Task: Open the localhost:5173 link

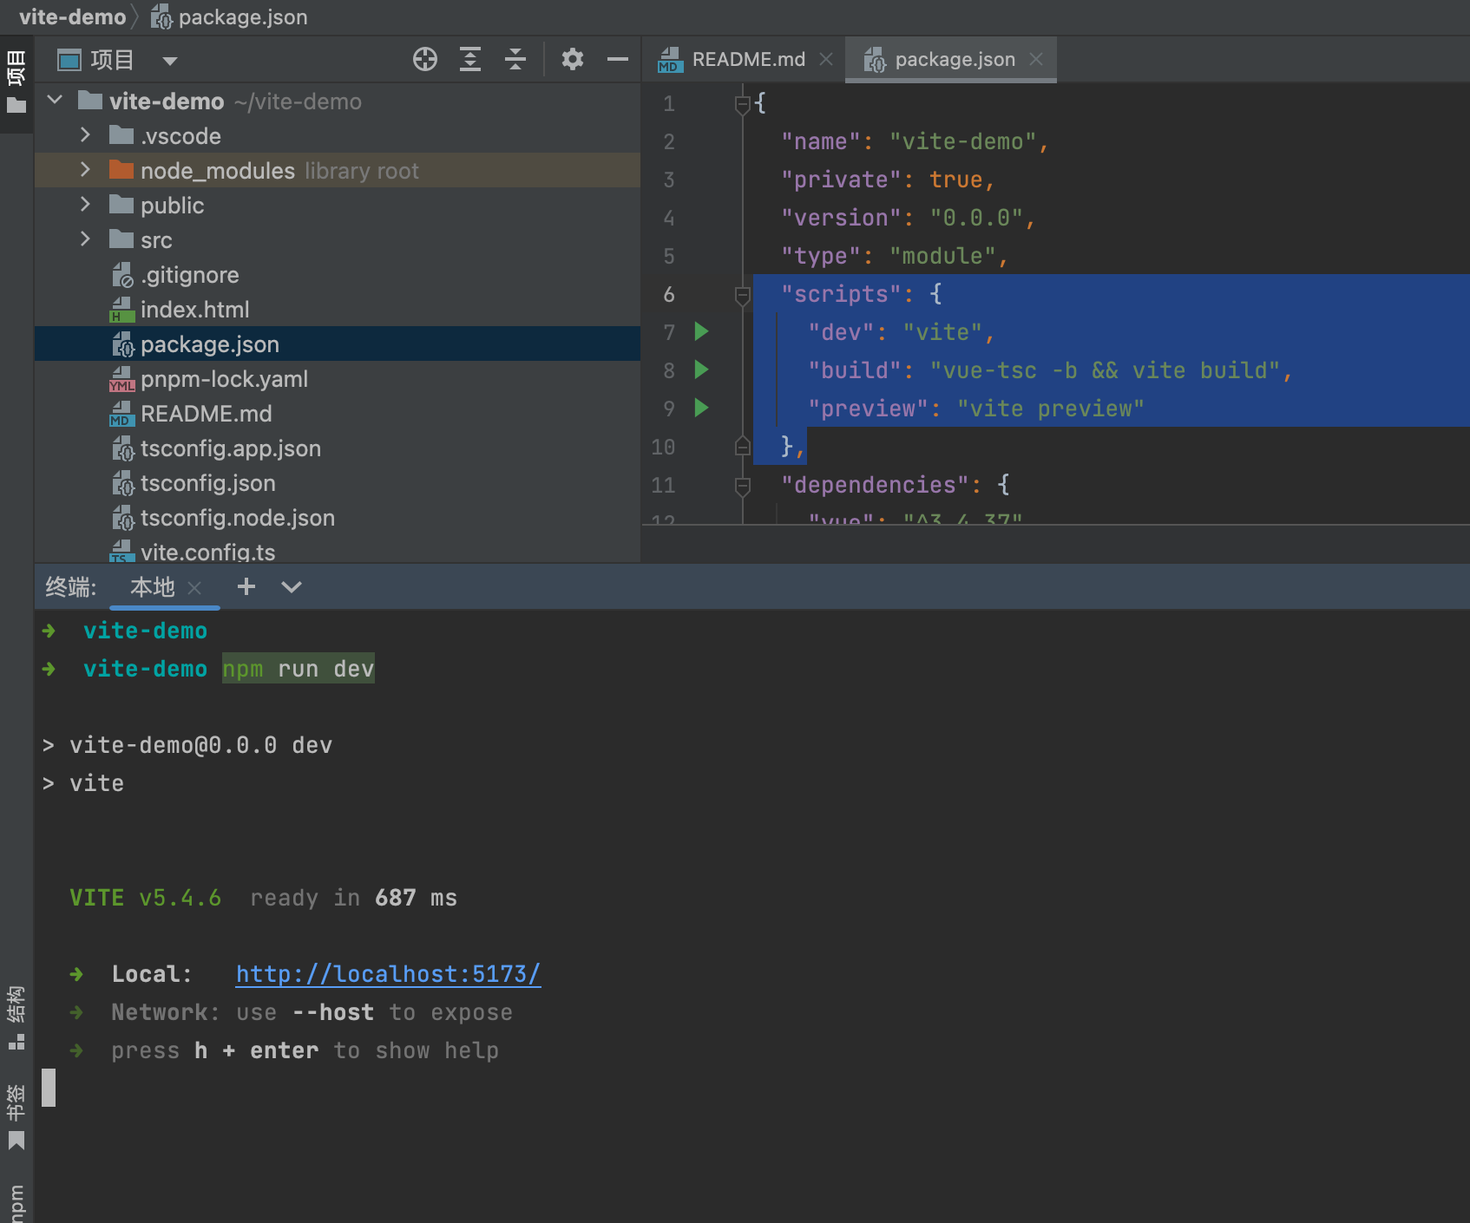Action: (388, 974)
